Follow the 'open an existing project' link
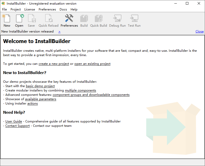 [93, 64]
